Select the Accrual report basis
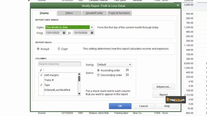Image resolution: width=207 pixels, height=116 pixels. [x=38, y=49]
